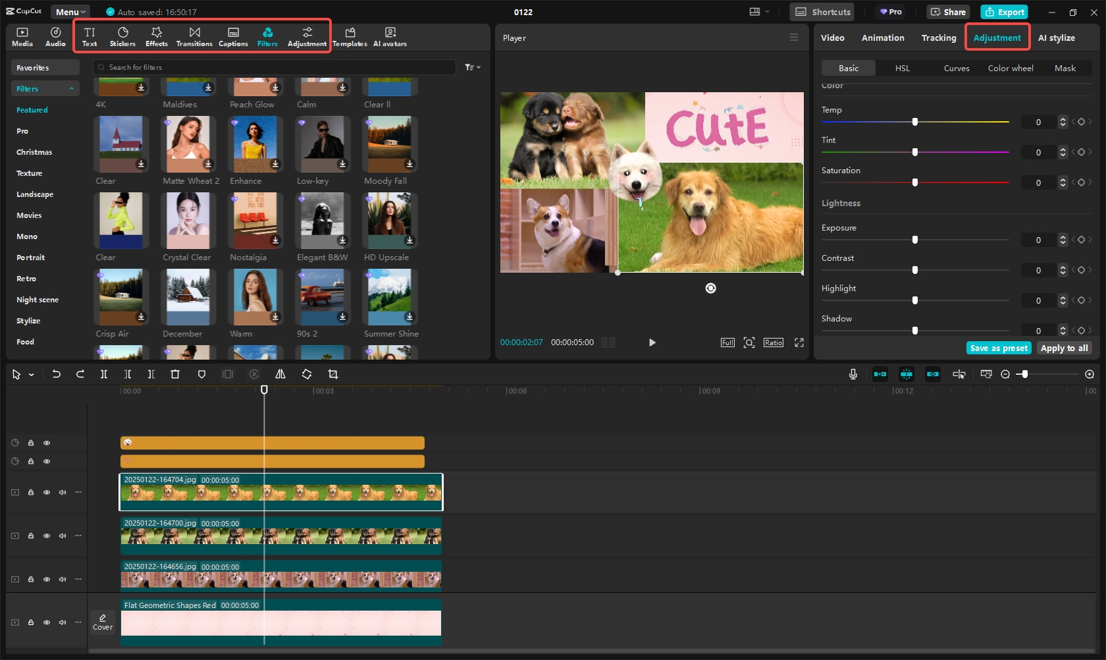Click the Saturation slider handle
Image resolution: width=1106 pixels, height=660 pixels.
[x=915, y=182]
